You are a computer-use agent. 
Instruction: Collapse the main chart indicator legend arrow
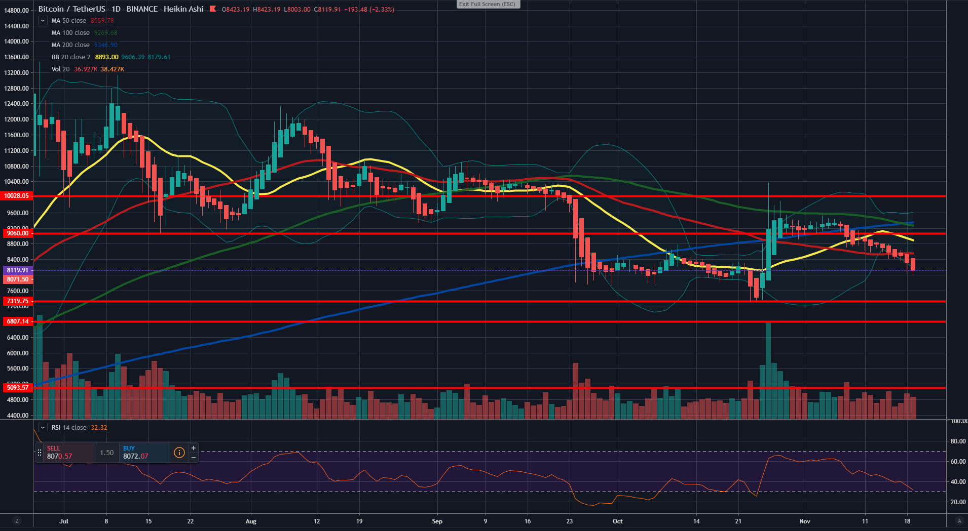(43, 21)
